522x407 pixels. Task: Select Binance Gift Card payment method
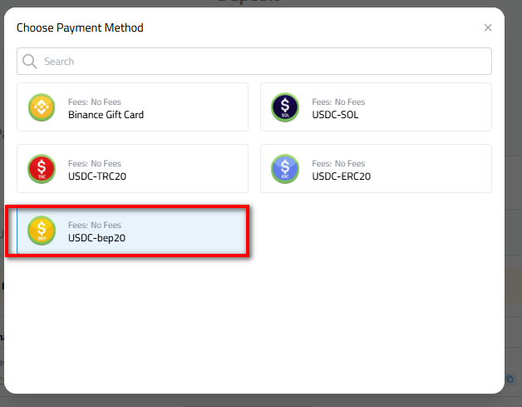(133, 107)
